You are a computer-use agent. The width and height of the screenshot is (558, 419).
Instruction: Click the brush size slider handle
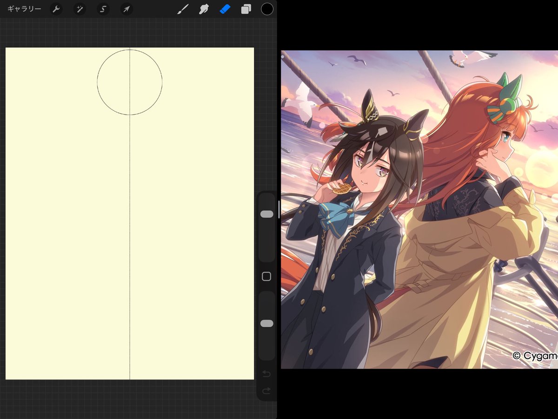tap(267, 214)
